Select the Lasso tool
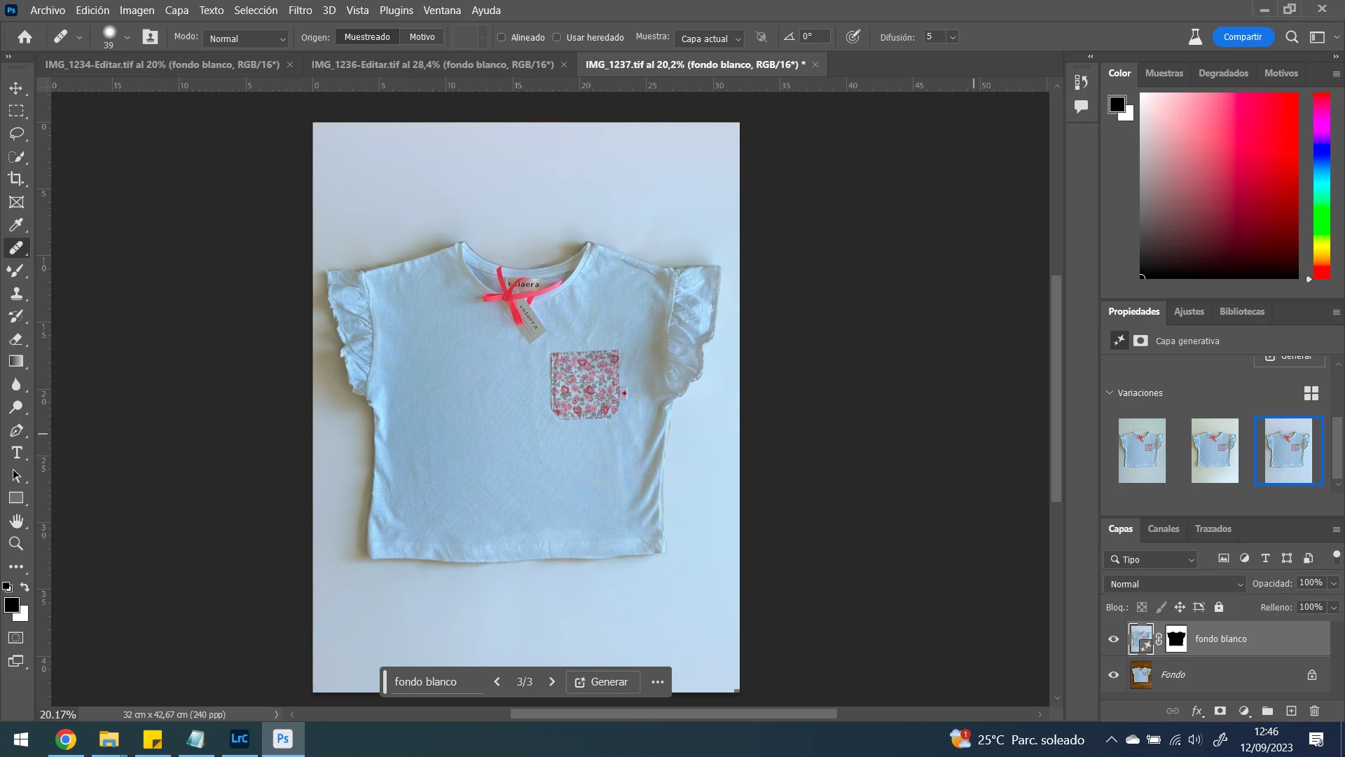Screen dimensions: 1345x757 pos(16,133)
